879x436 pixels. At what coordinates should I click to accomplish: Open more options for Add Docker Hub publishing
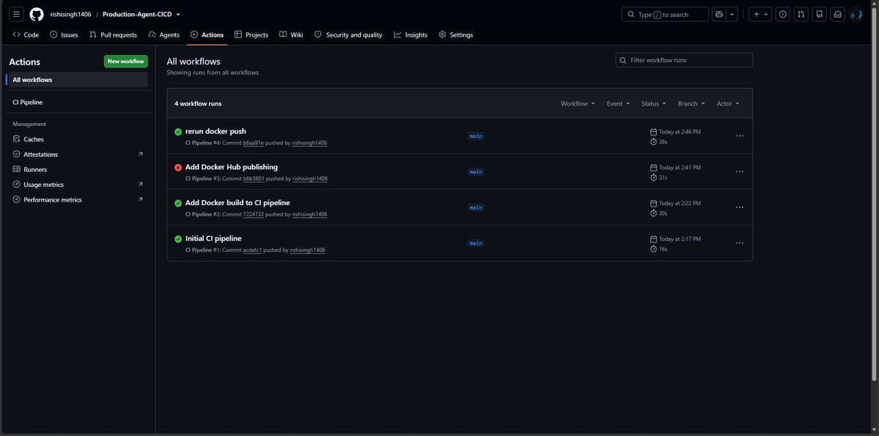pyautogui.click(x=740, y=171)
